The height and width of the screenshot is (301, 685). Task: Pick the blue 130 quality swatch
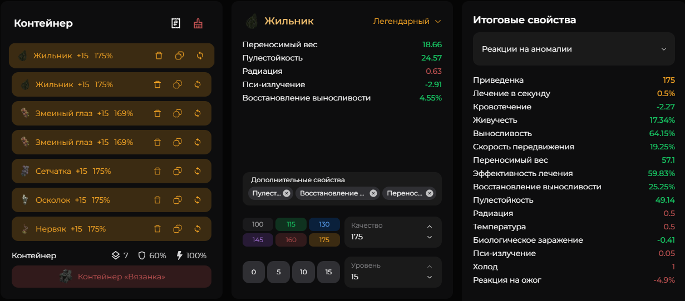(x=324, y=224)
